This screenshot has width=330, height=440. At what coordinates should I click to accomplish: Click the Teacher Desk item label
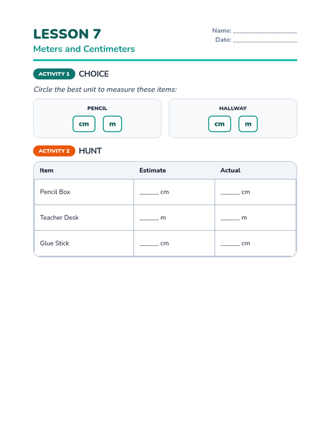click(59, 218)
